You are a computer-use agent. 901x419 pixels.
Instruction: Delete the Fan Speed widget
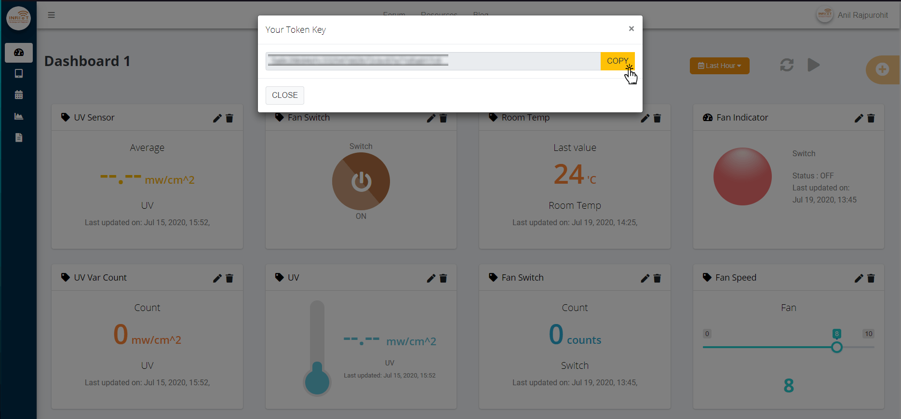[871, 278]
